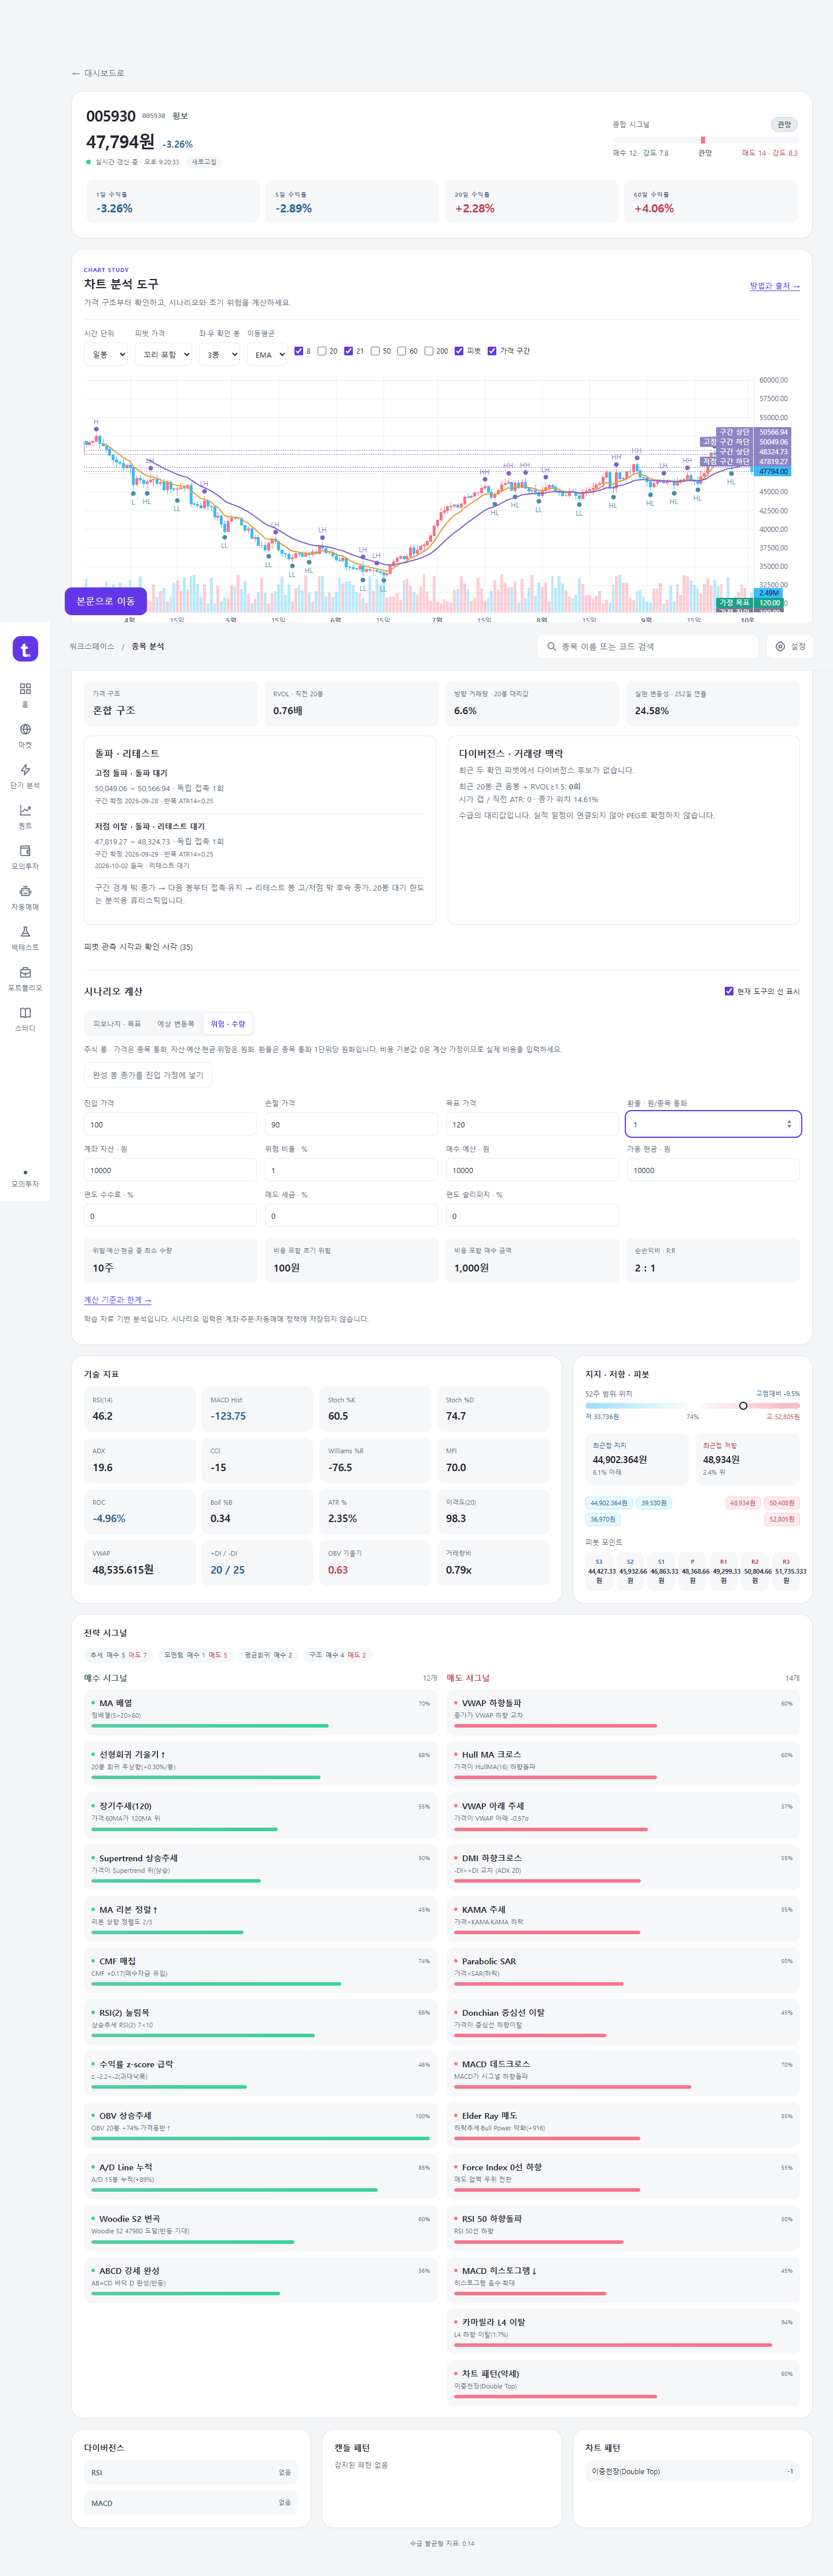The width and height of the screenshot is (833, 2576).
Task: Click the 52주 범위 위치 slider marker
Action: click(x=743, y=1406)
